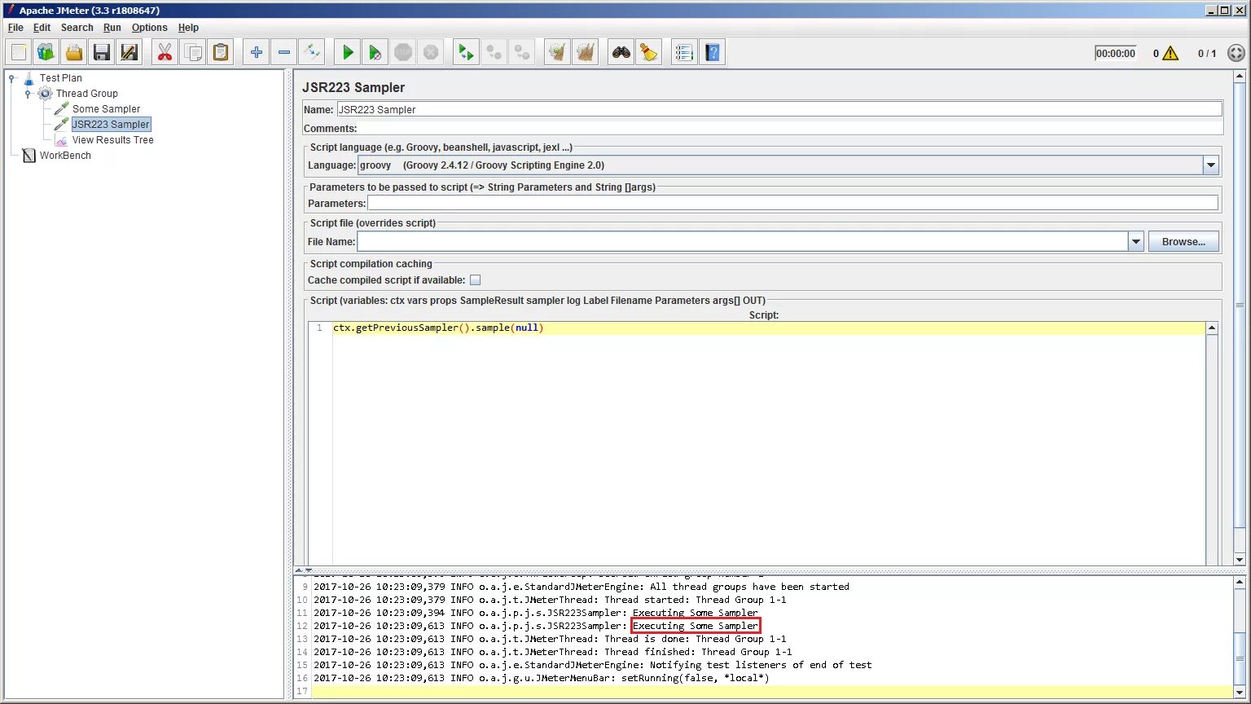Click the main panel scrollbar down arrow

coord(1240,560)
